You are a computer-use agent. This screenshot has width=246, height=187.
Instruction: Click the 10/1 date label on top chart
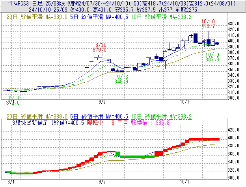(x=184, y=102)
